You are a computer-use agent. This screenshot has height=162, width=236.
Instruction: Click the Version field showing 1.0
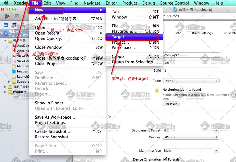[x=192, y=62]
